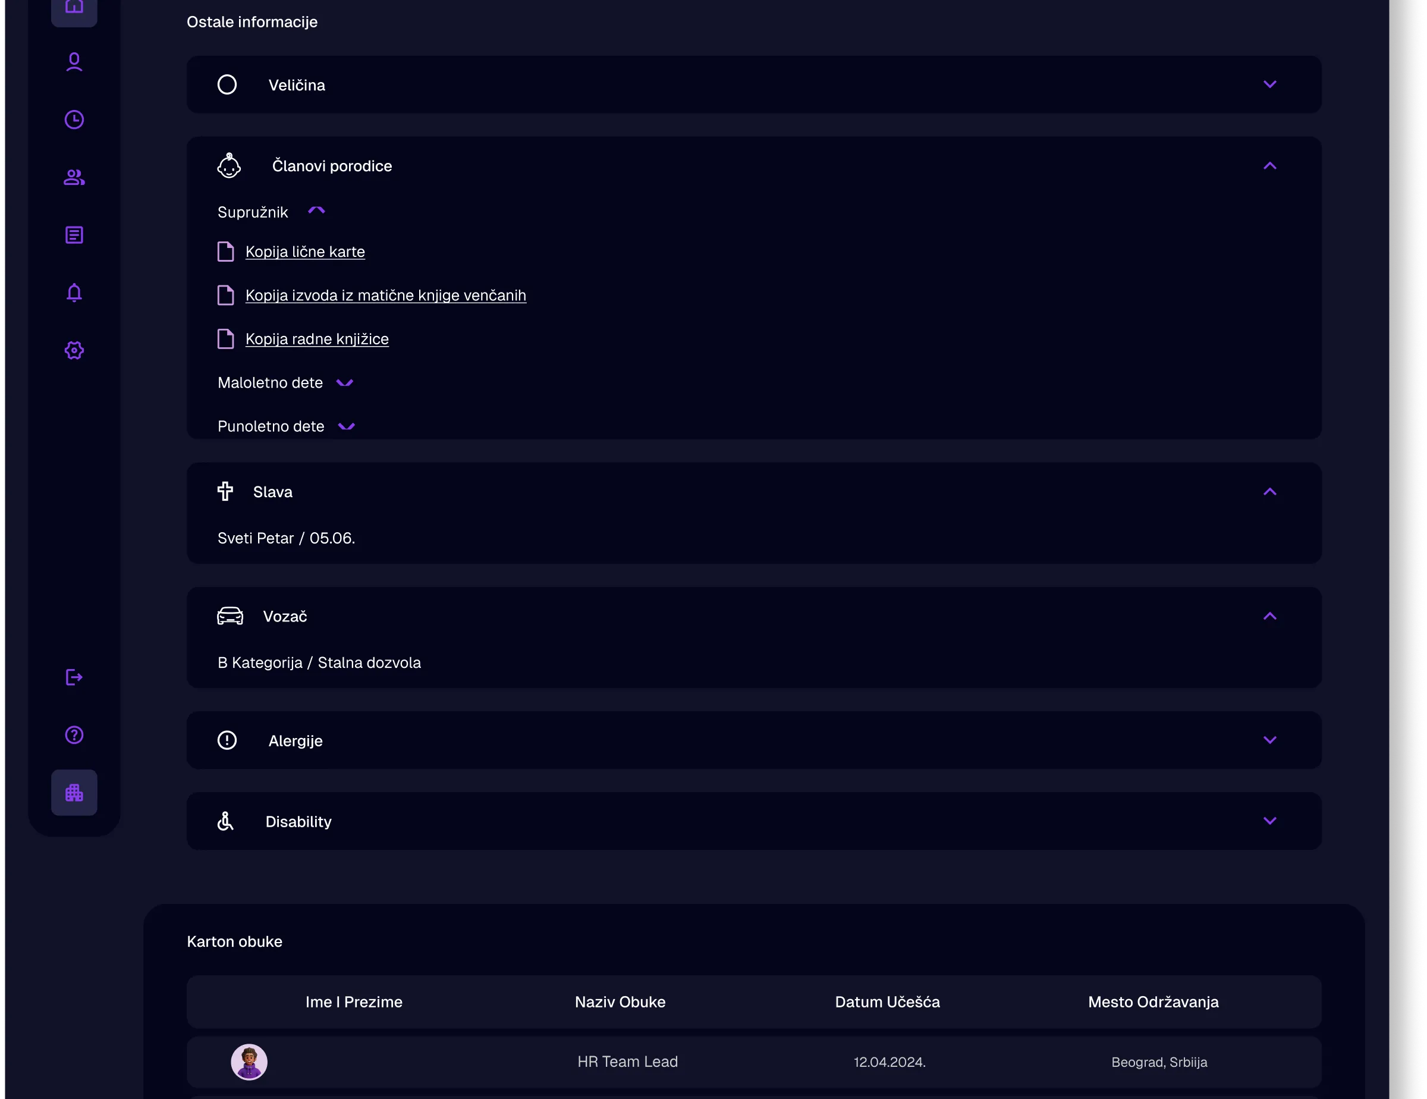Expand the Punoletno dete subsection
This screenshot has height=1099, width=1427.
tap(346, 426)
